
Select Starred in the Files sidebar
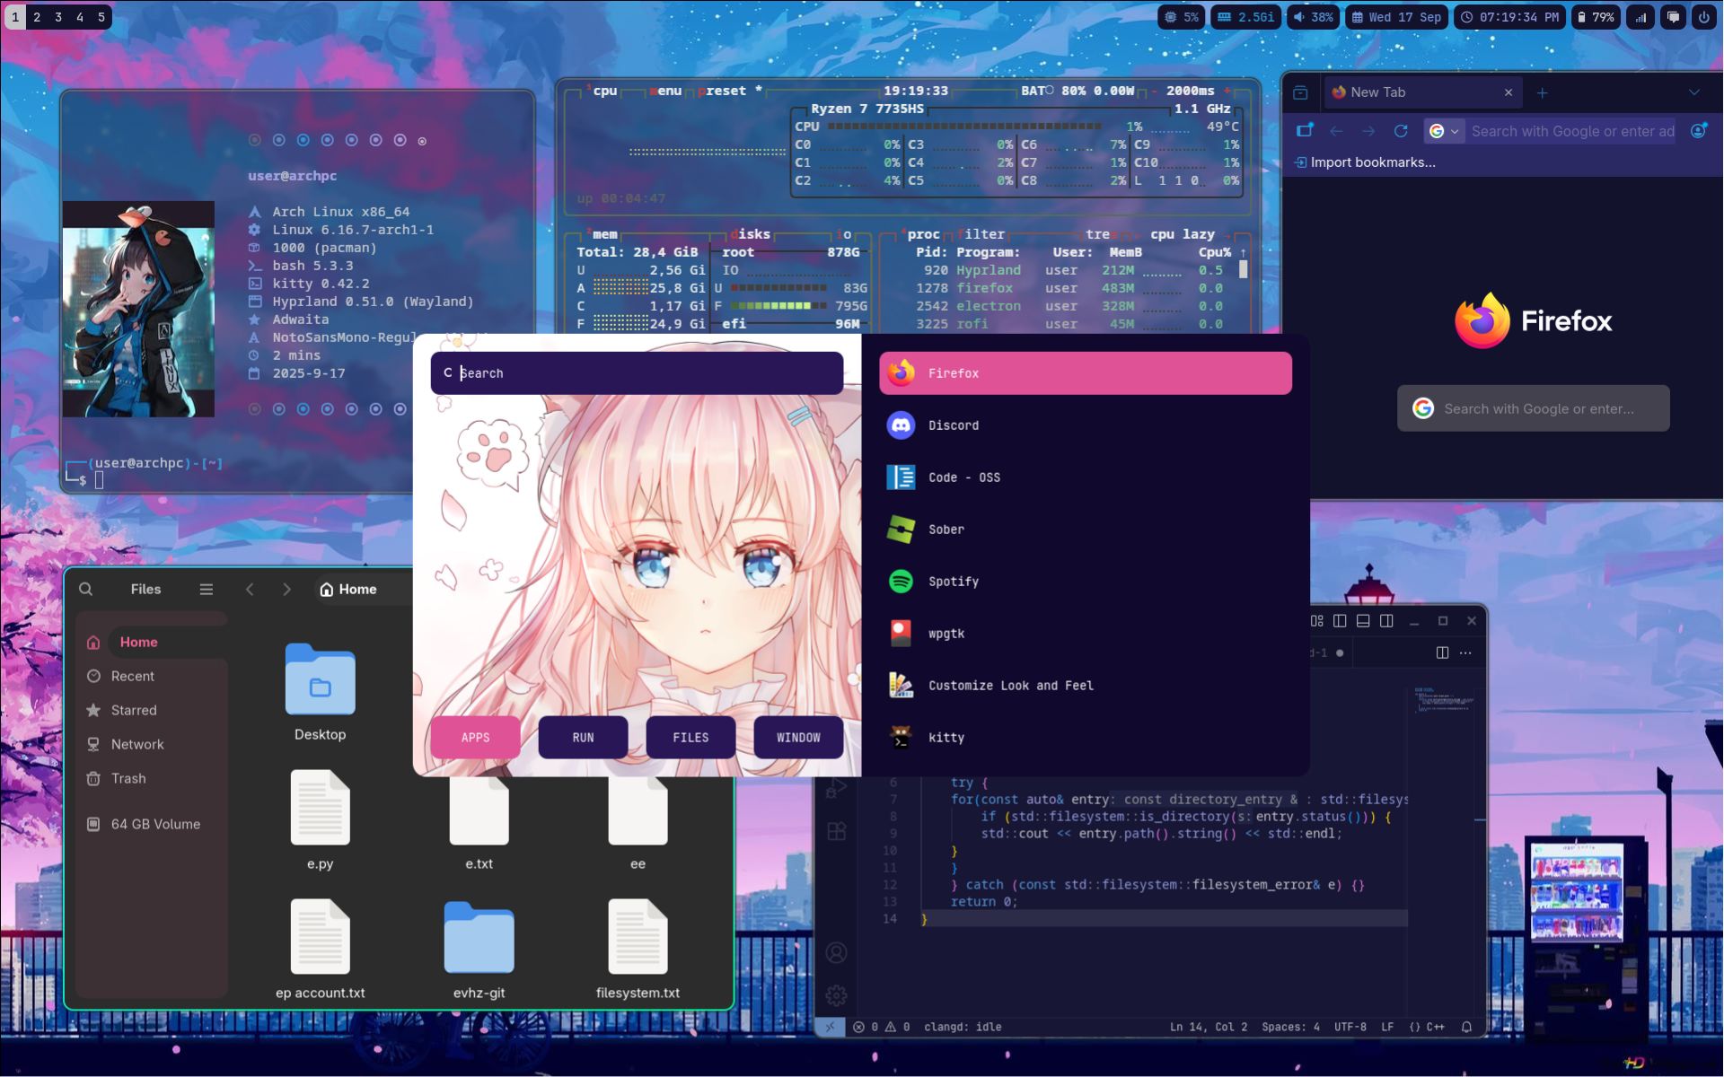[x=152, y=711]
